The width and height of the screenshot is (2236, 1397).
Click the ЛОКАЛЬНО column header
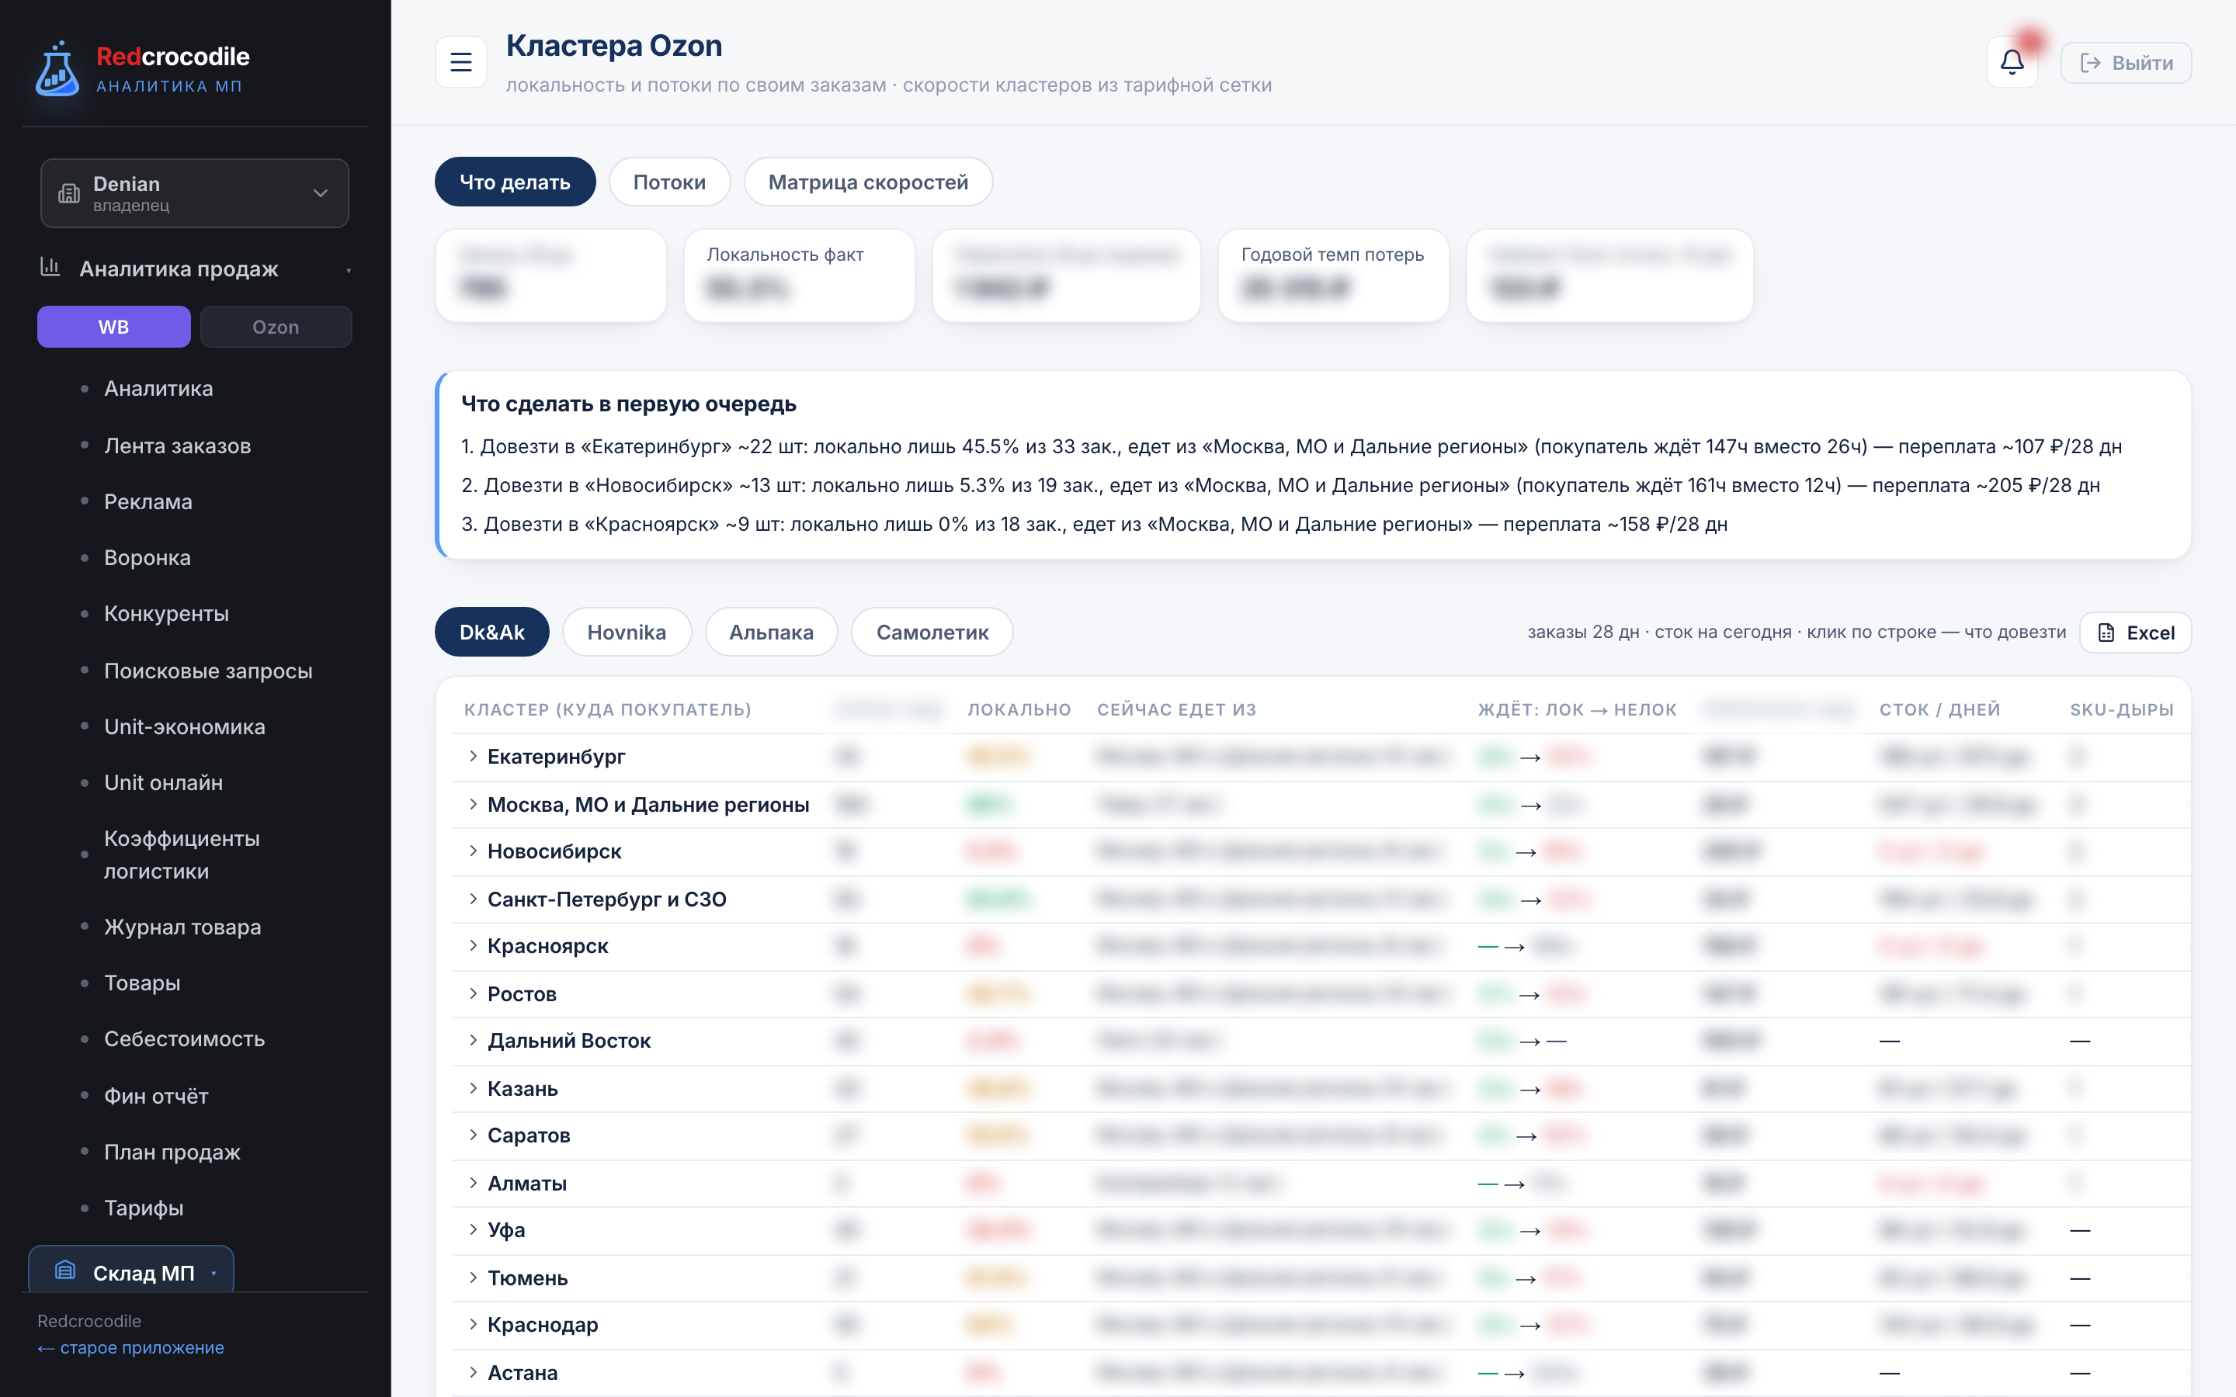point(1019,709)
